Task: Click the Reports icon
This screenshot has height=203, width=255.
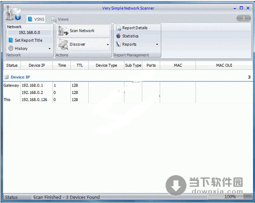Action: [118, 44]
